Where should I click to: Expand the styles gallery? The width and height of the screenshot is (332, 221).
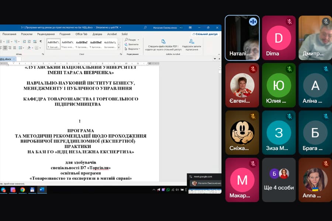(119, 48)
